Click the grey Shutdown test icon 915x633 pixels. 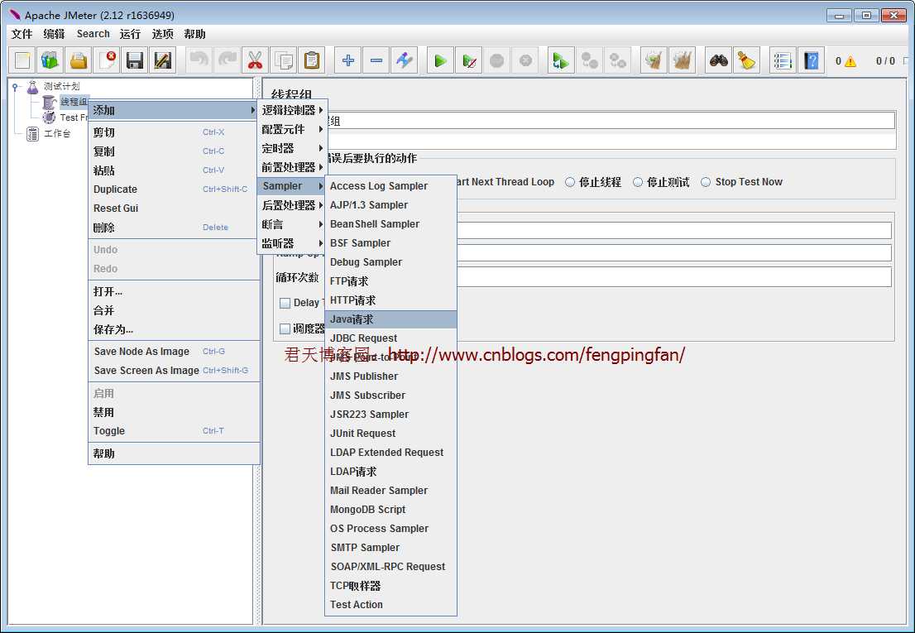525,60
